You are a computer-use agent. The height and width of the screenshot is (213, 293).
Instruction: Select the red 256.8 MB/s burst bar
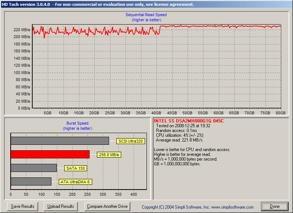pos(50,154)
